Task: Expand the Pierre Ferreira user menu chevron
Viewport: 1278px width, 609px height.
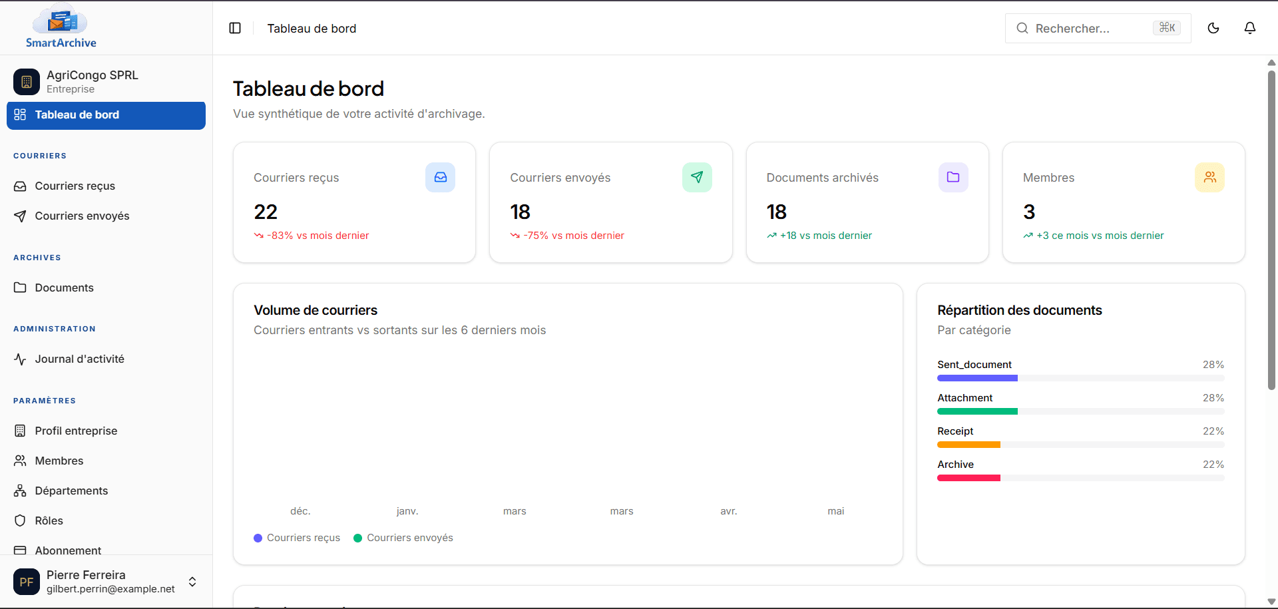Action: [x=192, y=582]
